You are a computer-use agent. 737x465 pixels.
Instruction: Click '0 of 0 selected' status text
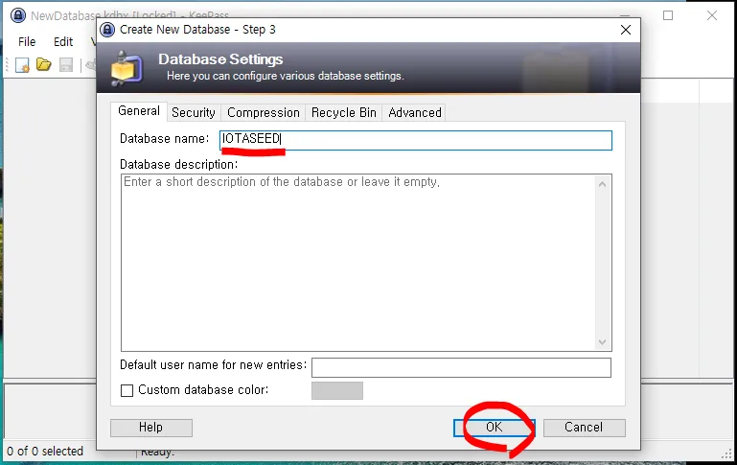coord(45,451)
